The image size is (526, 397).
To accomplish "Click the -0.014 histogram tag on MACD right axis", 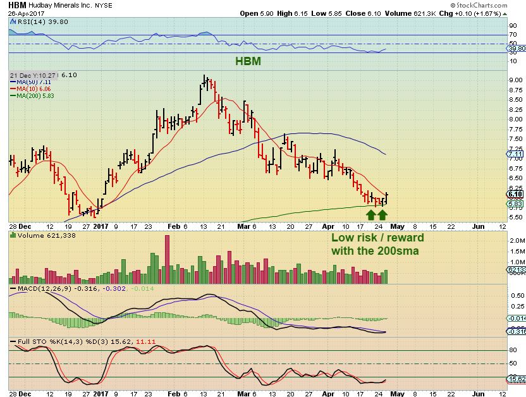I will tap(517, 318).
